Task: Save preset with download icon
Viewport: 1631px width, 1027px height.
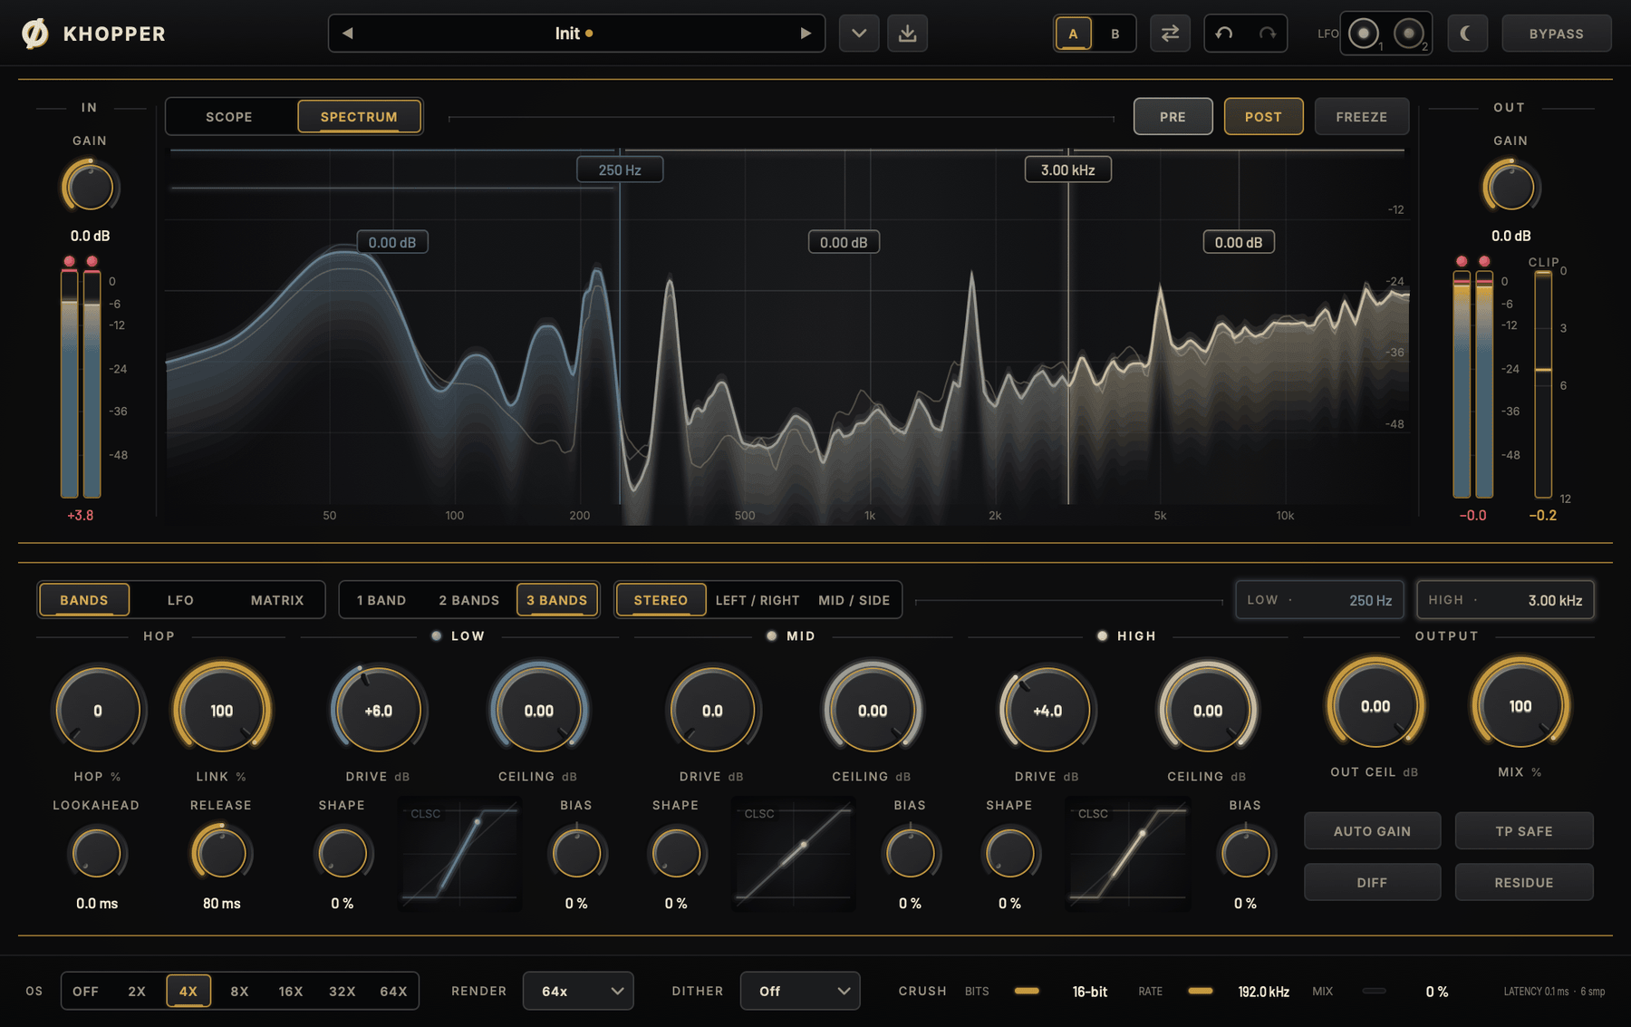Action: pyautogui.click(x=907, y=34)
